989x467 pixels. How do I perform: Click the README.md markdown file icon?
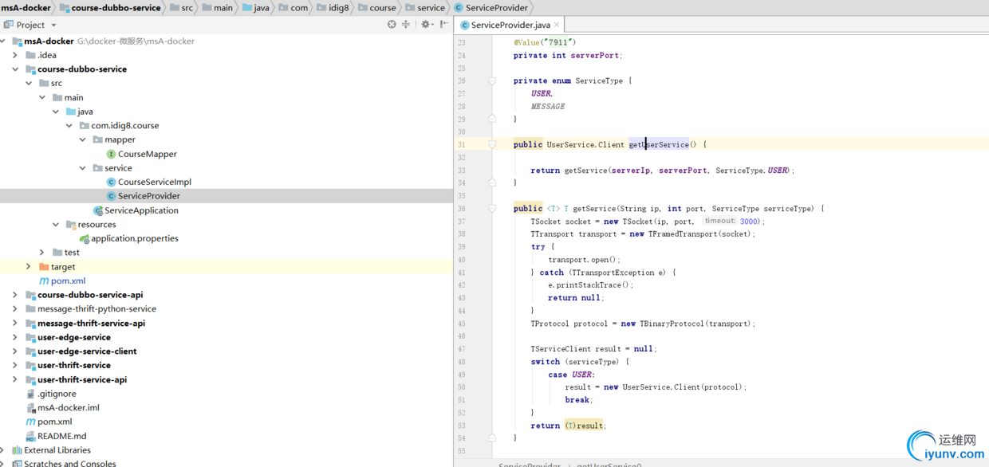click(31, 436)
